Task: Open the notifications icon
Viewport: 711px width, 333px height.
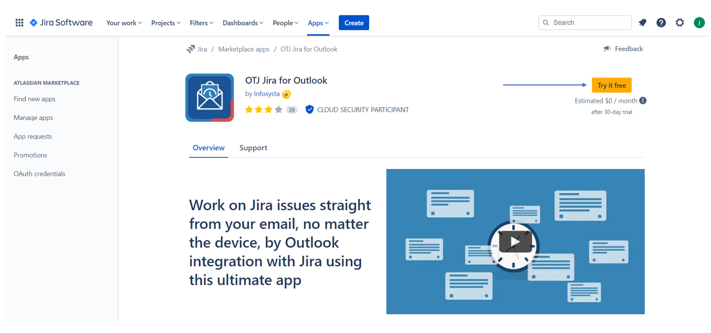Action: pyautogui.click(x=642, y=22)
